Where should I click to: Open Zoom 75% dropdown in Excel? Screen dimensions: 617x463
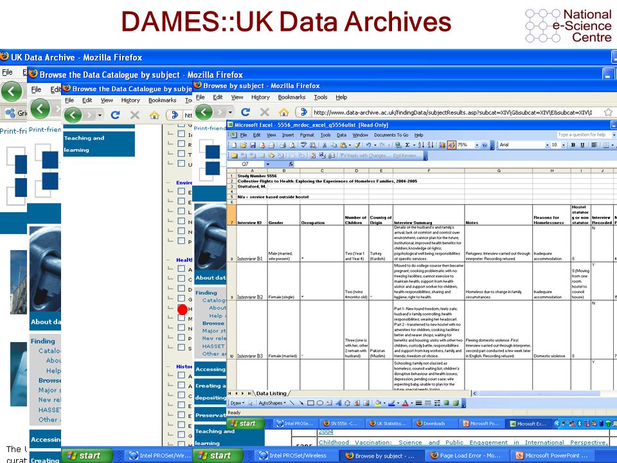pyautogui.click(x=477, y=145)
